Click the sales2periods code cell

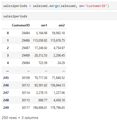tap(59, 16)
